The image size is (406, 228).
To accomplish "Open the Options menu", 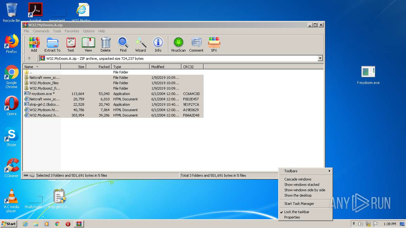I will click(x=89, y=31).
